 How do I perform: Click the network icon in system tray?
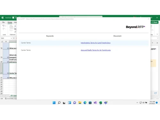(x=140, y=103)
